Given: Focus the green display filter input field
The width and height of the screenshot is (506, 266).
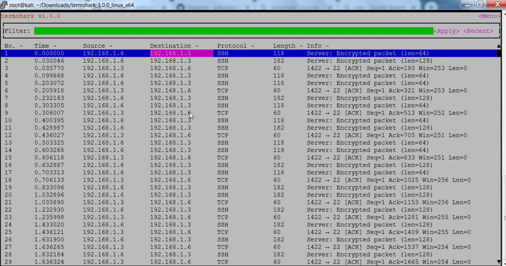Looking at the screenshot, I should pyautogui.click(x=234, y=31).
